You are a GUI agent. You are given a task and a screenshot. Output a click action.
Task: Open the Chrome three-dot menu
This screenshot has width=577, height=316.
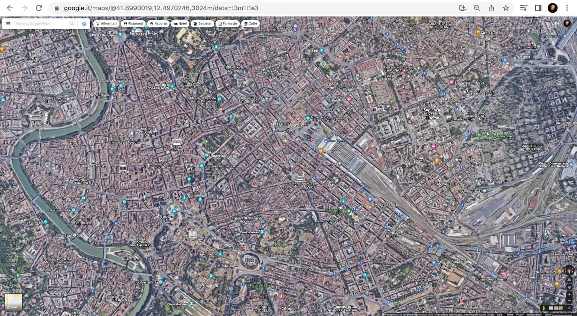point(567,8)
